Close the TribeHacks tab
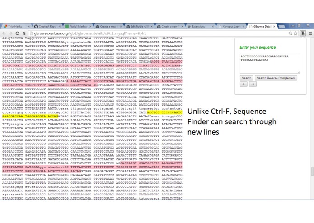The image size is (314, 223). coord(29,26)
